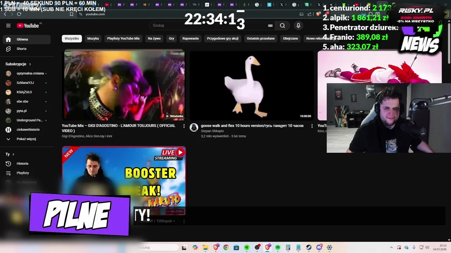Open optymalna-zmiana subscription
Image resolution: width=451 pixels, height=253 pixels.
27,73
